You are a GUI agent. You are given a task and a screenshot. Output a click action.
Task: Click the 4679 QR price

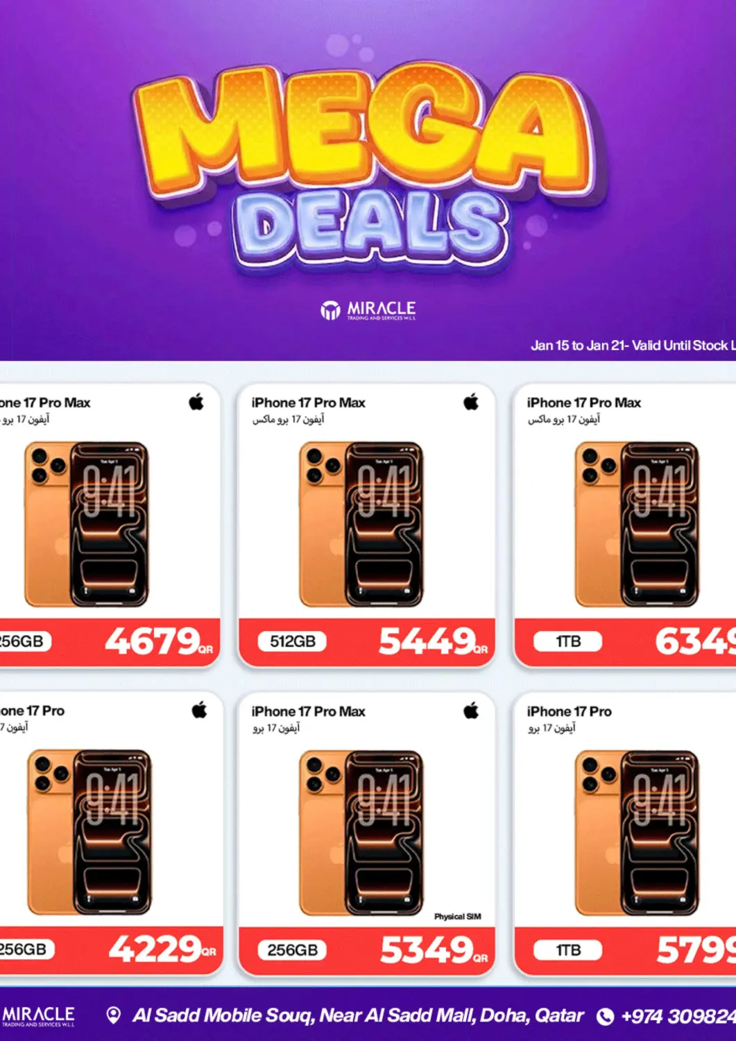[159, 641]
